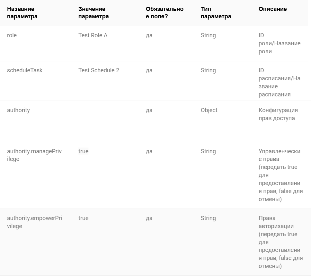This screenshot has width=311, height=276.
Task: Select the 'scheduleTask' parameter name
Action: 25,70
